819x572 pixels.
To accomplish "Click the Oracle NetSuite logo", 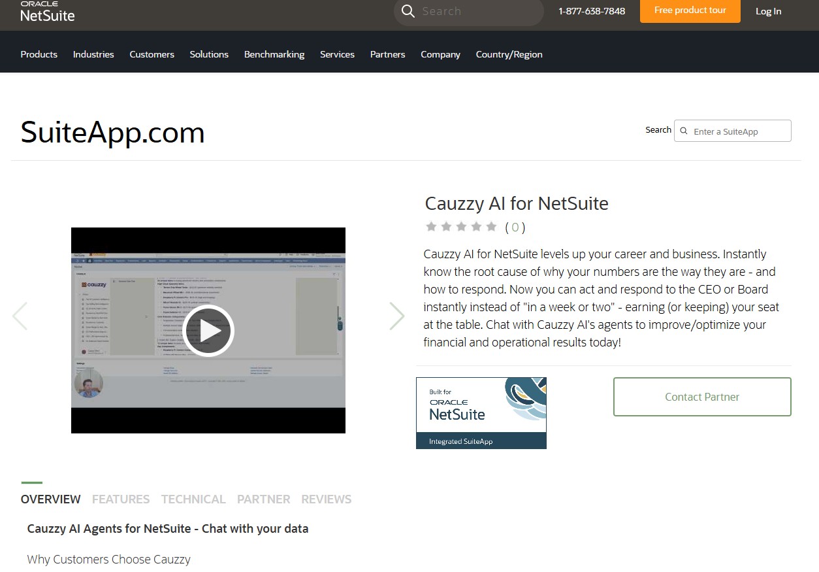I will [47, 11].
